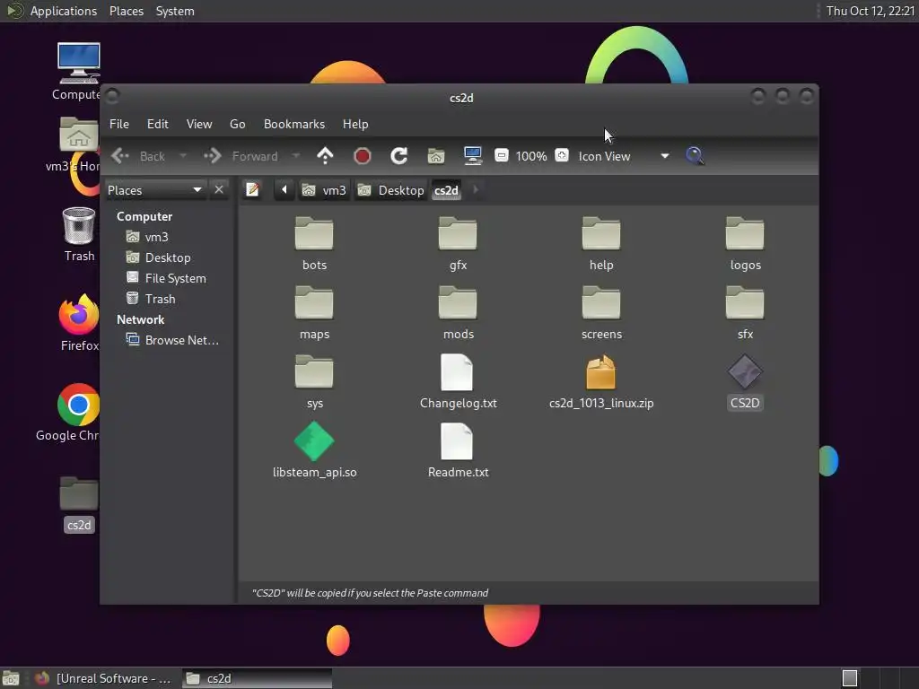Select Changelog.txt file
This screenshot has width=919, height=689.
click(x=458, y=382)
